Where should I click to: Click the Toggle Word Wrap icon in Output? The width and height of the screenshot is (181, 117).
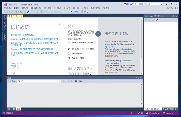tap(81, 81)
